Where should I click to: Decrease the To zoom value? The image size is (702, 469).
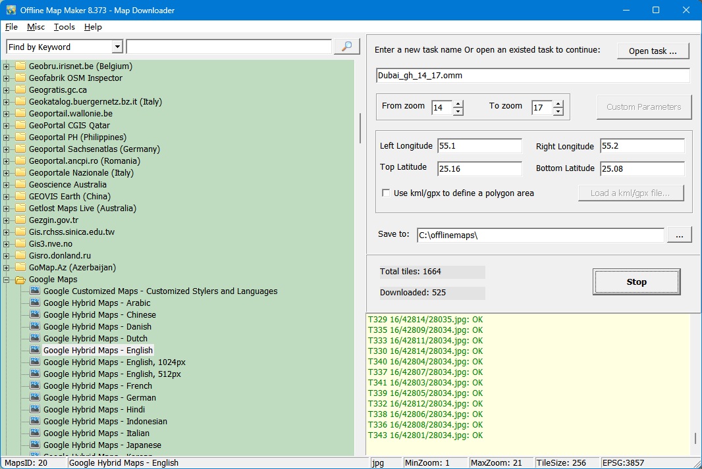(x=558, y=111)
